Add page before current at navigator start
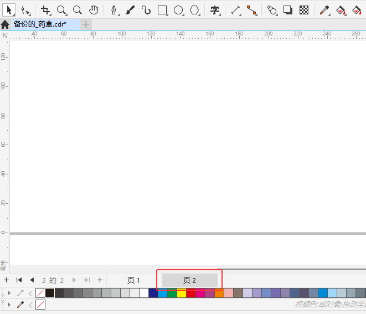This screenshot has height=314, width=366. pos(6,280)
